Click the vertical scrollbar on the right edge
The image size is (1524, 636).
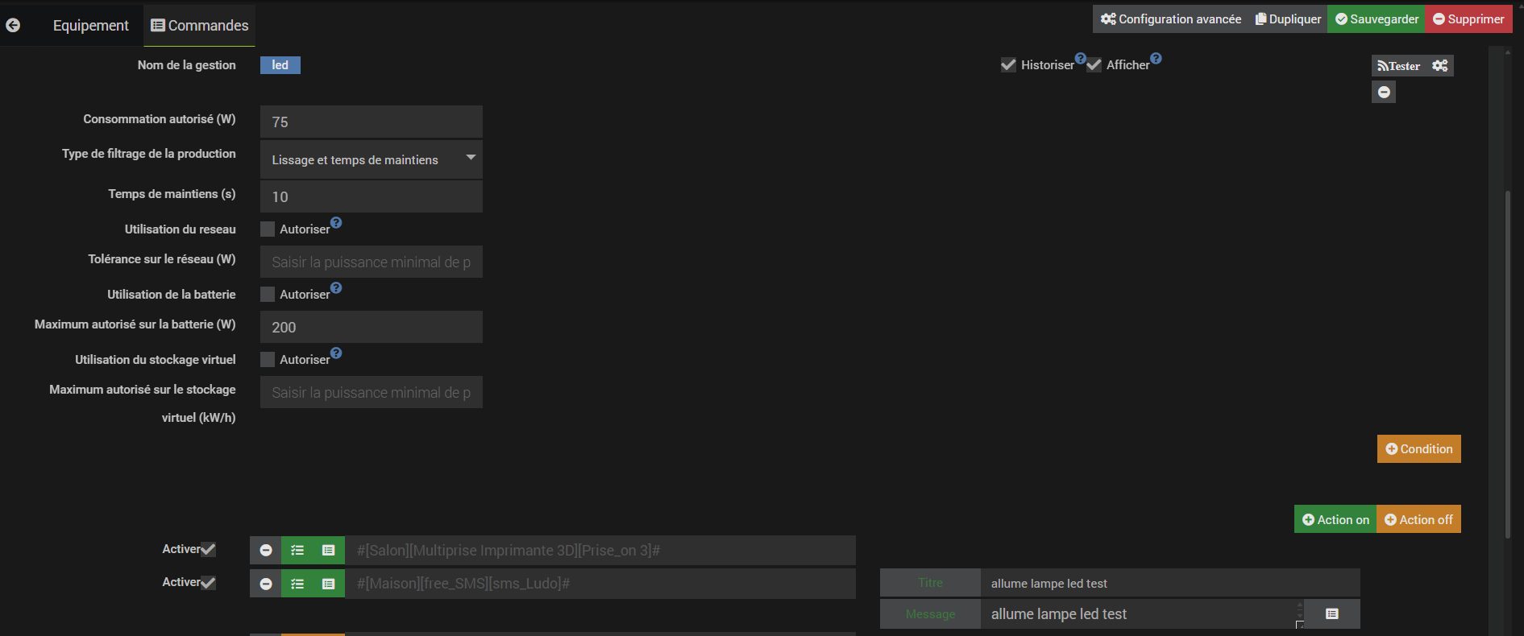[x=1508, y=364]
